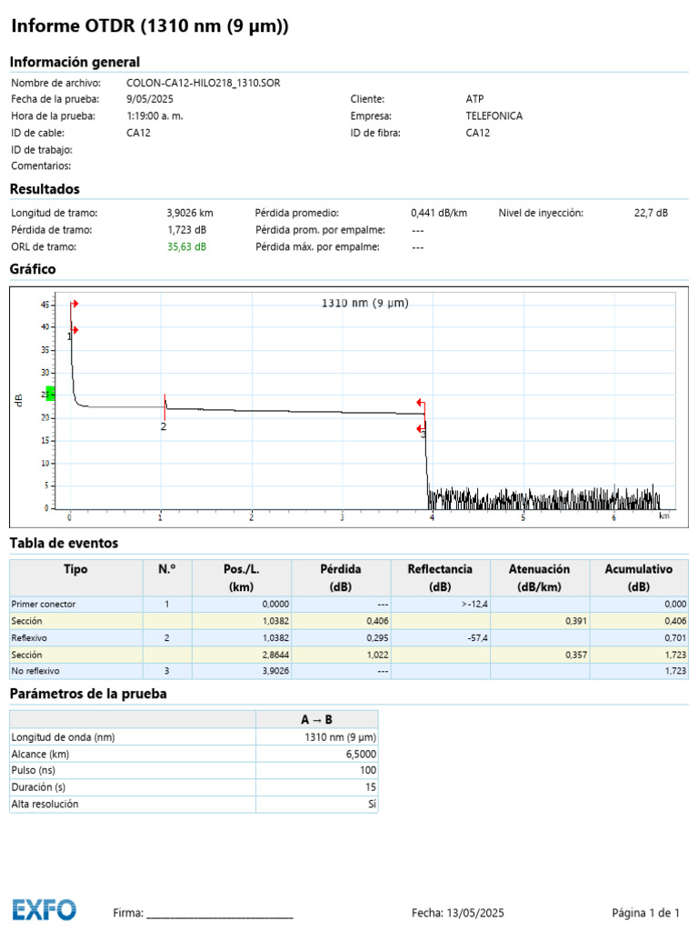Screen dimensions: 698x931
Task: Click the 'Primer conector' row label
Action: point(44,604)
